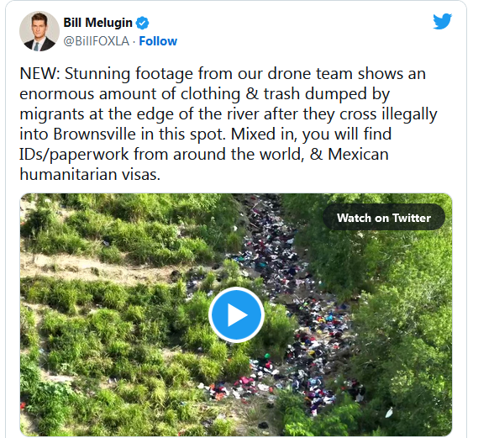
Task: Play the embedded drone video
Action: [x=236, y=314]
